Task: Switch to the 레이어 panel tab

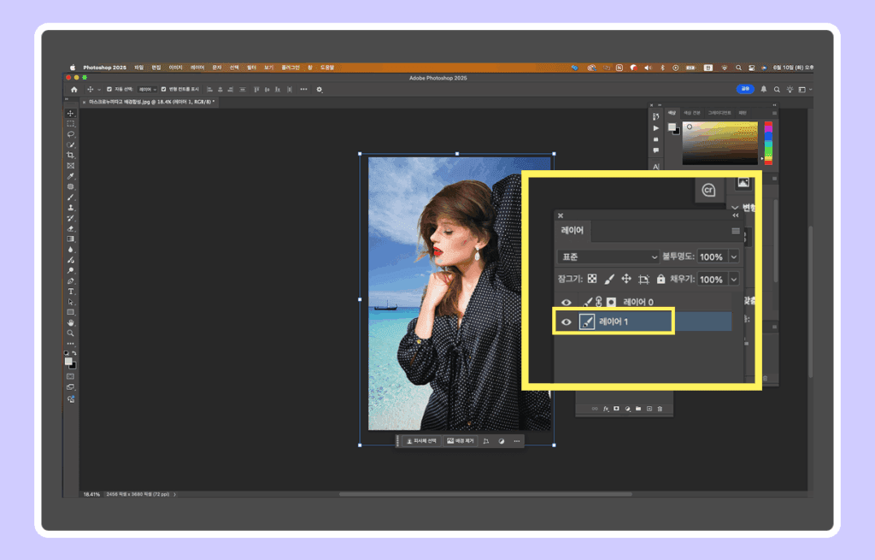Action: 572,230
